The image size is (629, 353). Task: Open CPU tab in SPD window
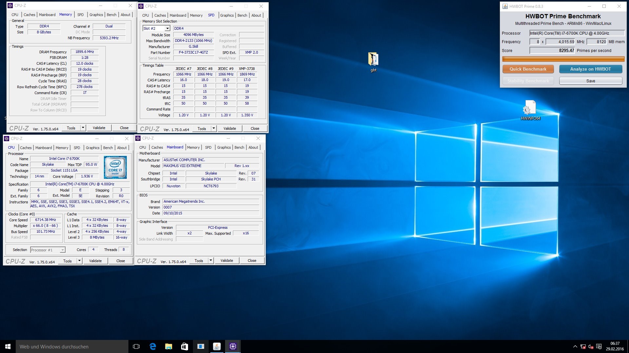145,15
